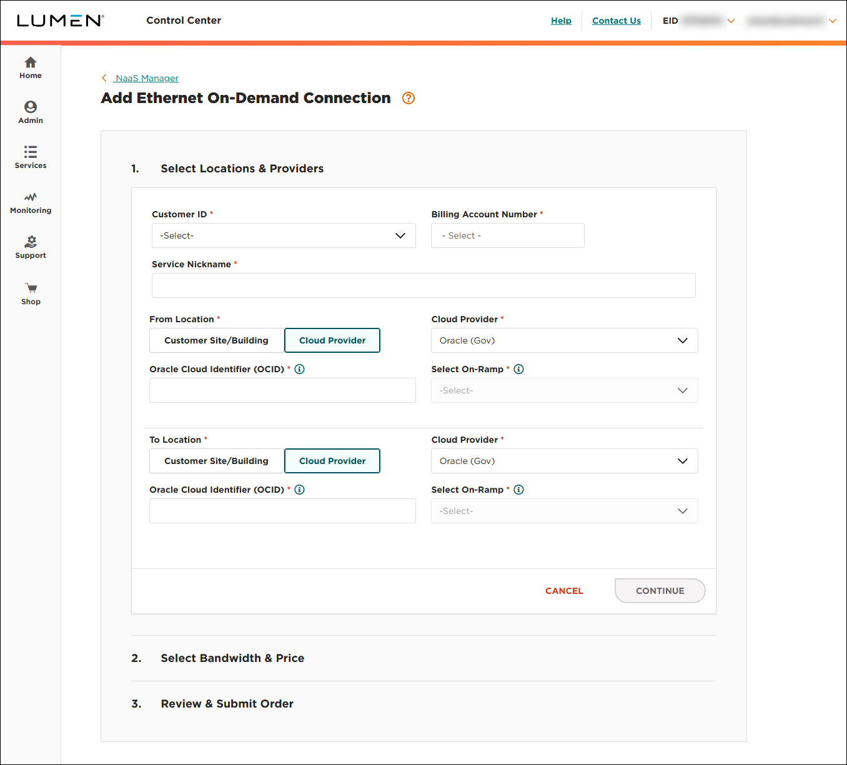Open To Location Cloud Provider dropdown
Viewport: 847px width, 765px height.
[x=565, y=461]
